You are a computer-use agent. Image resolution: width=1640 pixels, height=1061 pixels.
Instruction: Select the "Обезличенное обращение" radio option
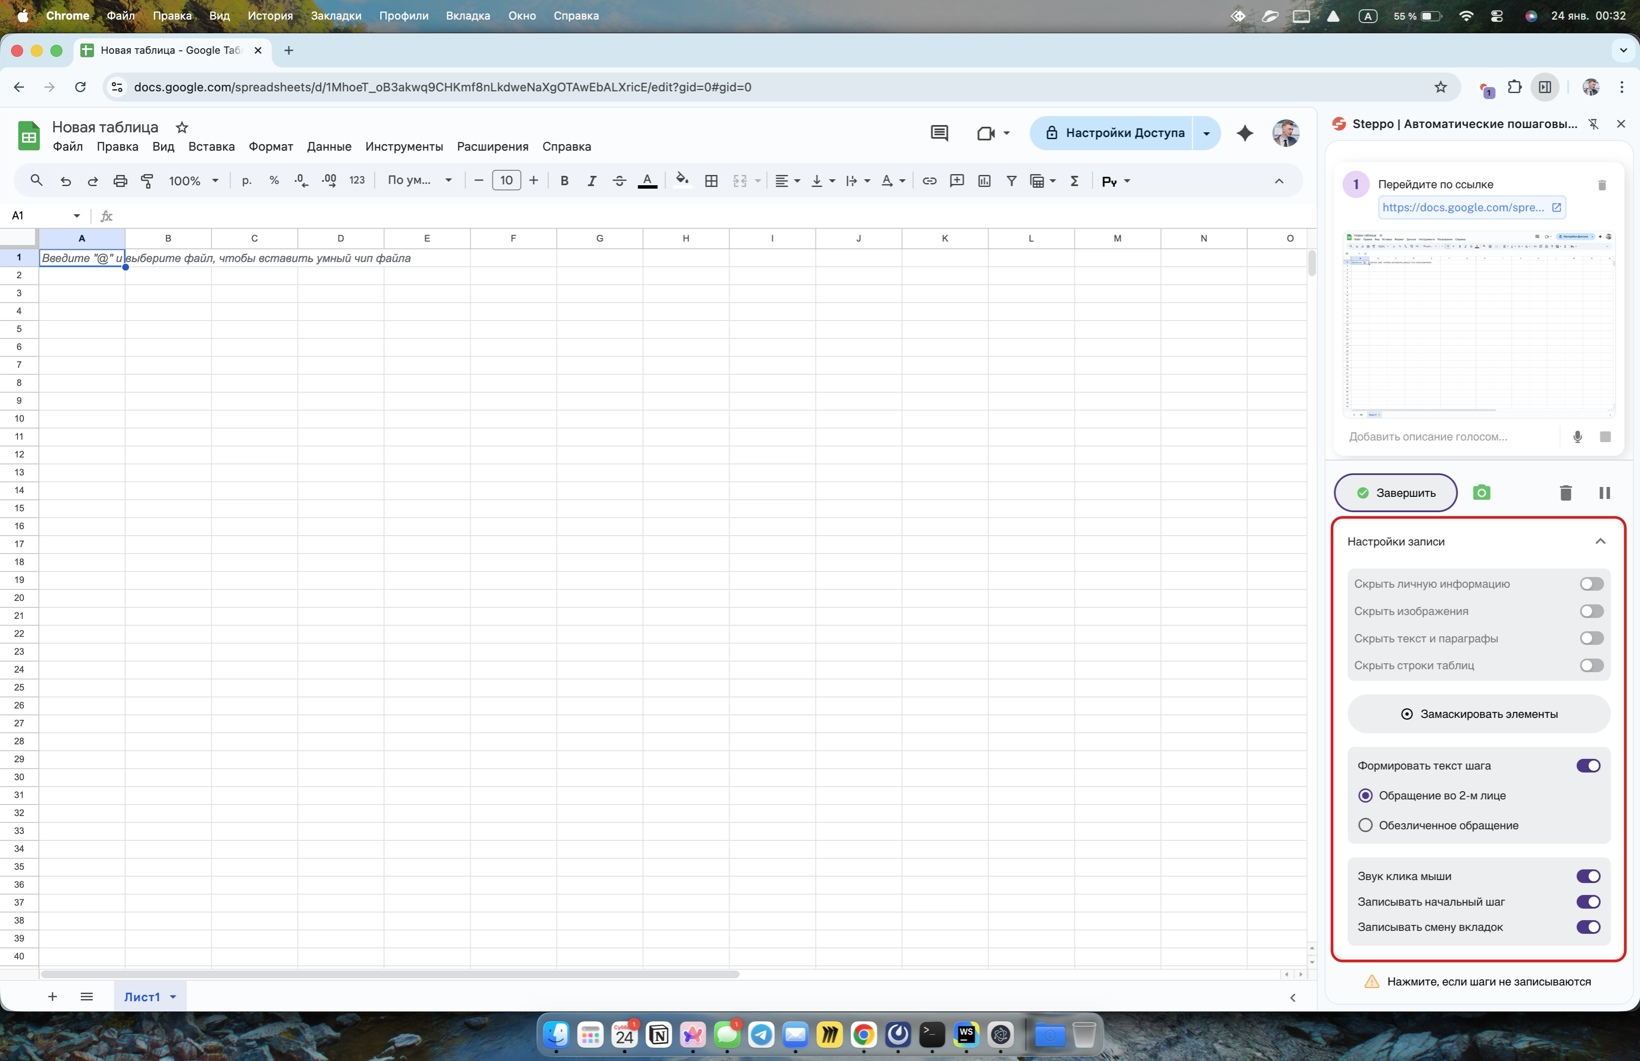pyautogui.click(x=1365, y=825)
